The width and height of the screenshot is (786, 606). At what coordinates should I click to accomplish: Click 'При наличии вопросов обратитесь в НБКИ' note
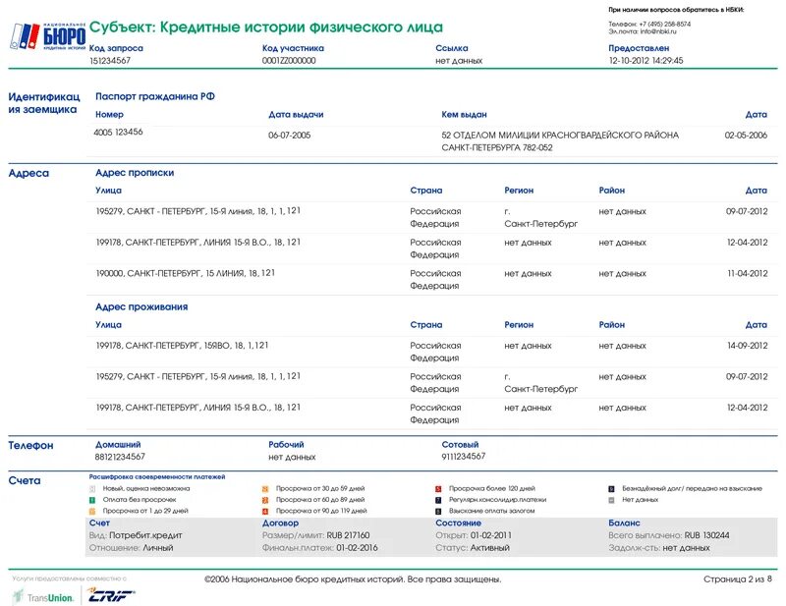point(676,10)
